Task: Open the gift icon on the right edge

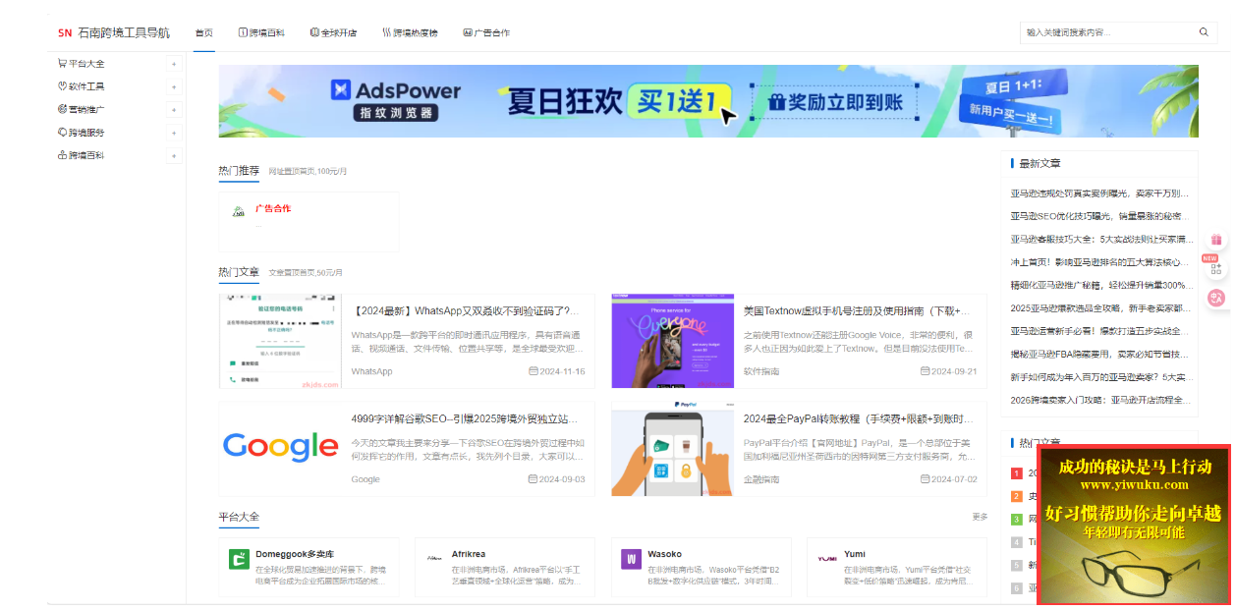Action: coord(1216,240)
